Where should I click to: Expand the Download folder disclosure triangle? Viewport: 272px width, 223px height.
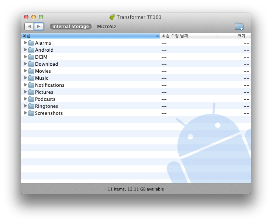point(25,64)
